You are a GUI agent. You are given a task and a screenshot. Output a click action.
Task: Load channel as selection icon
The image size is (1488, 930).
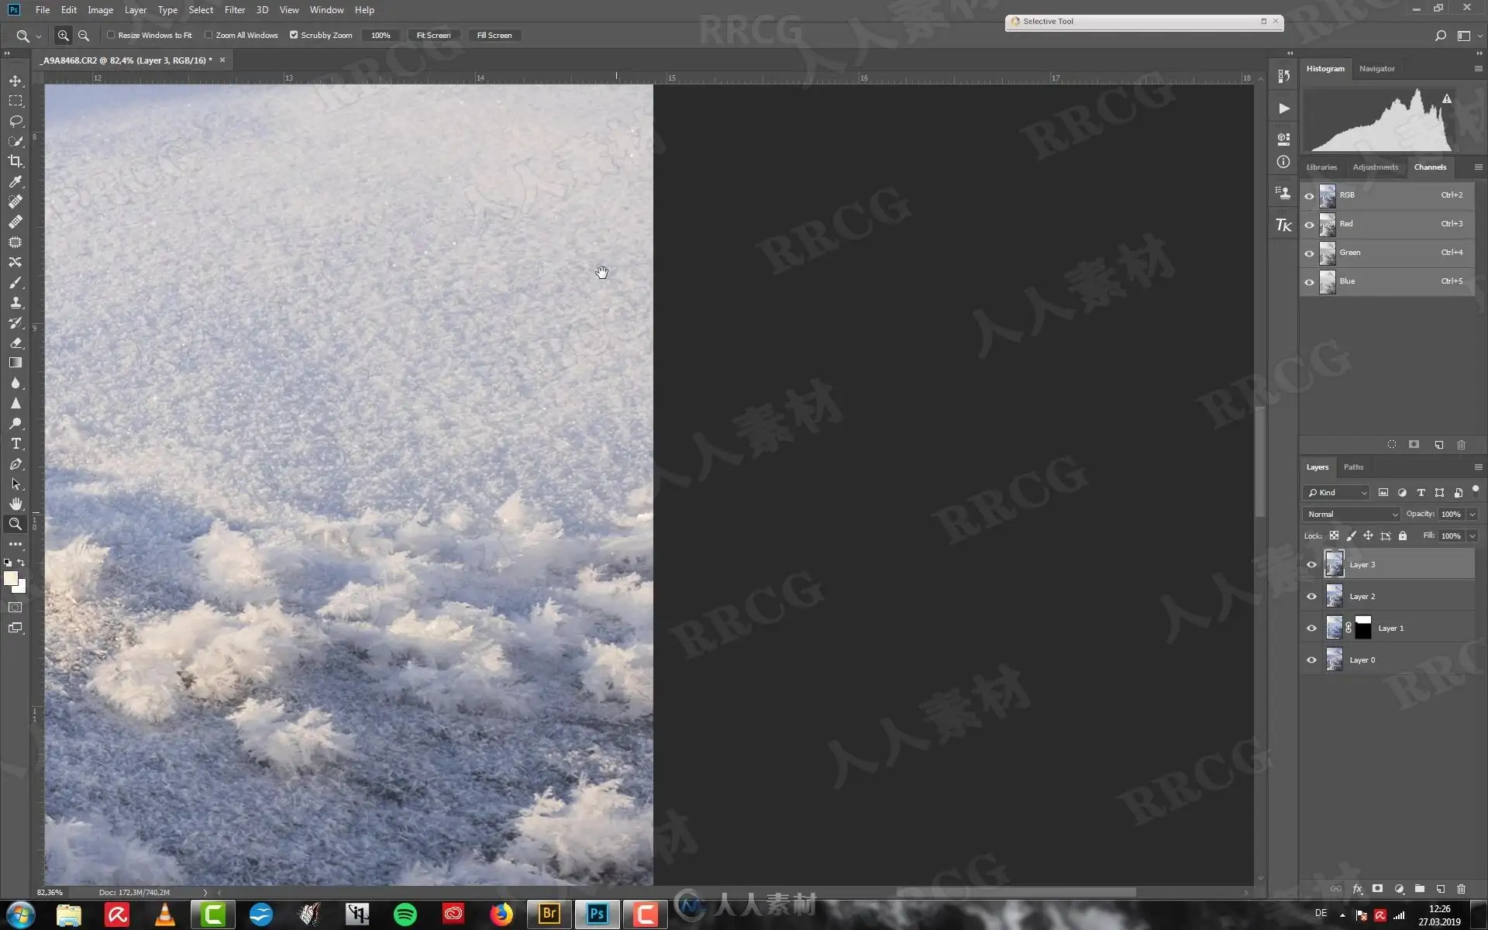1392,444
